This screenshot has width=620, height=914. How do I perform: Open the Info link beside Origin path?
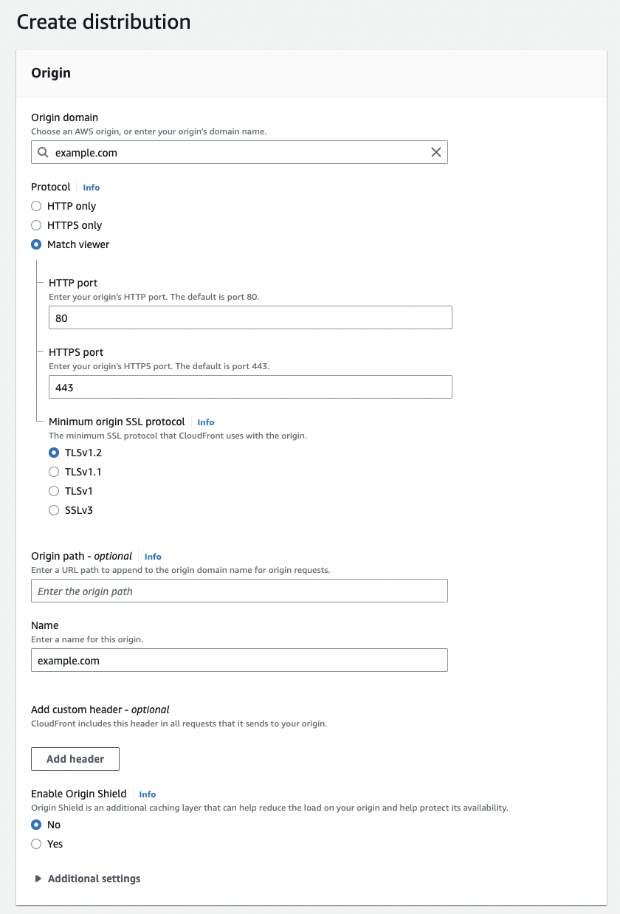[x=153, y=557]
